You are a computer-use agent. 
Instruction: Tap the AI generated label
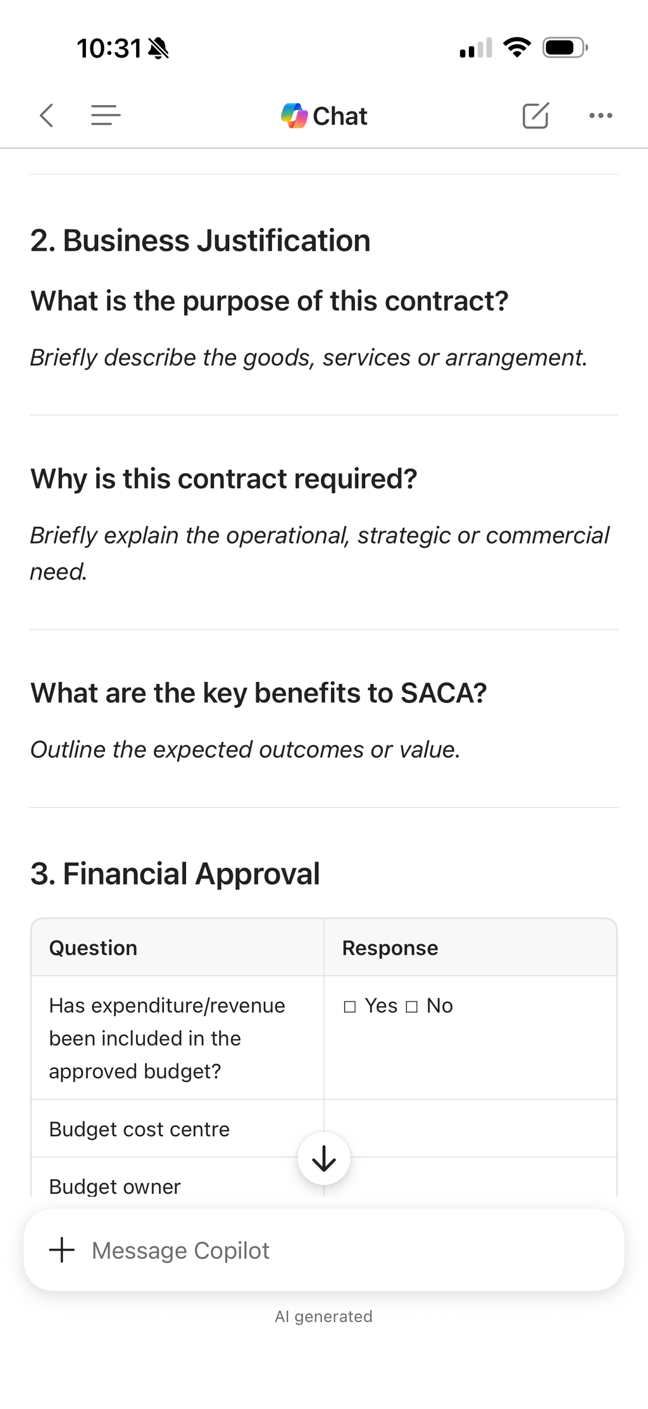tap(323, 1316)
